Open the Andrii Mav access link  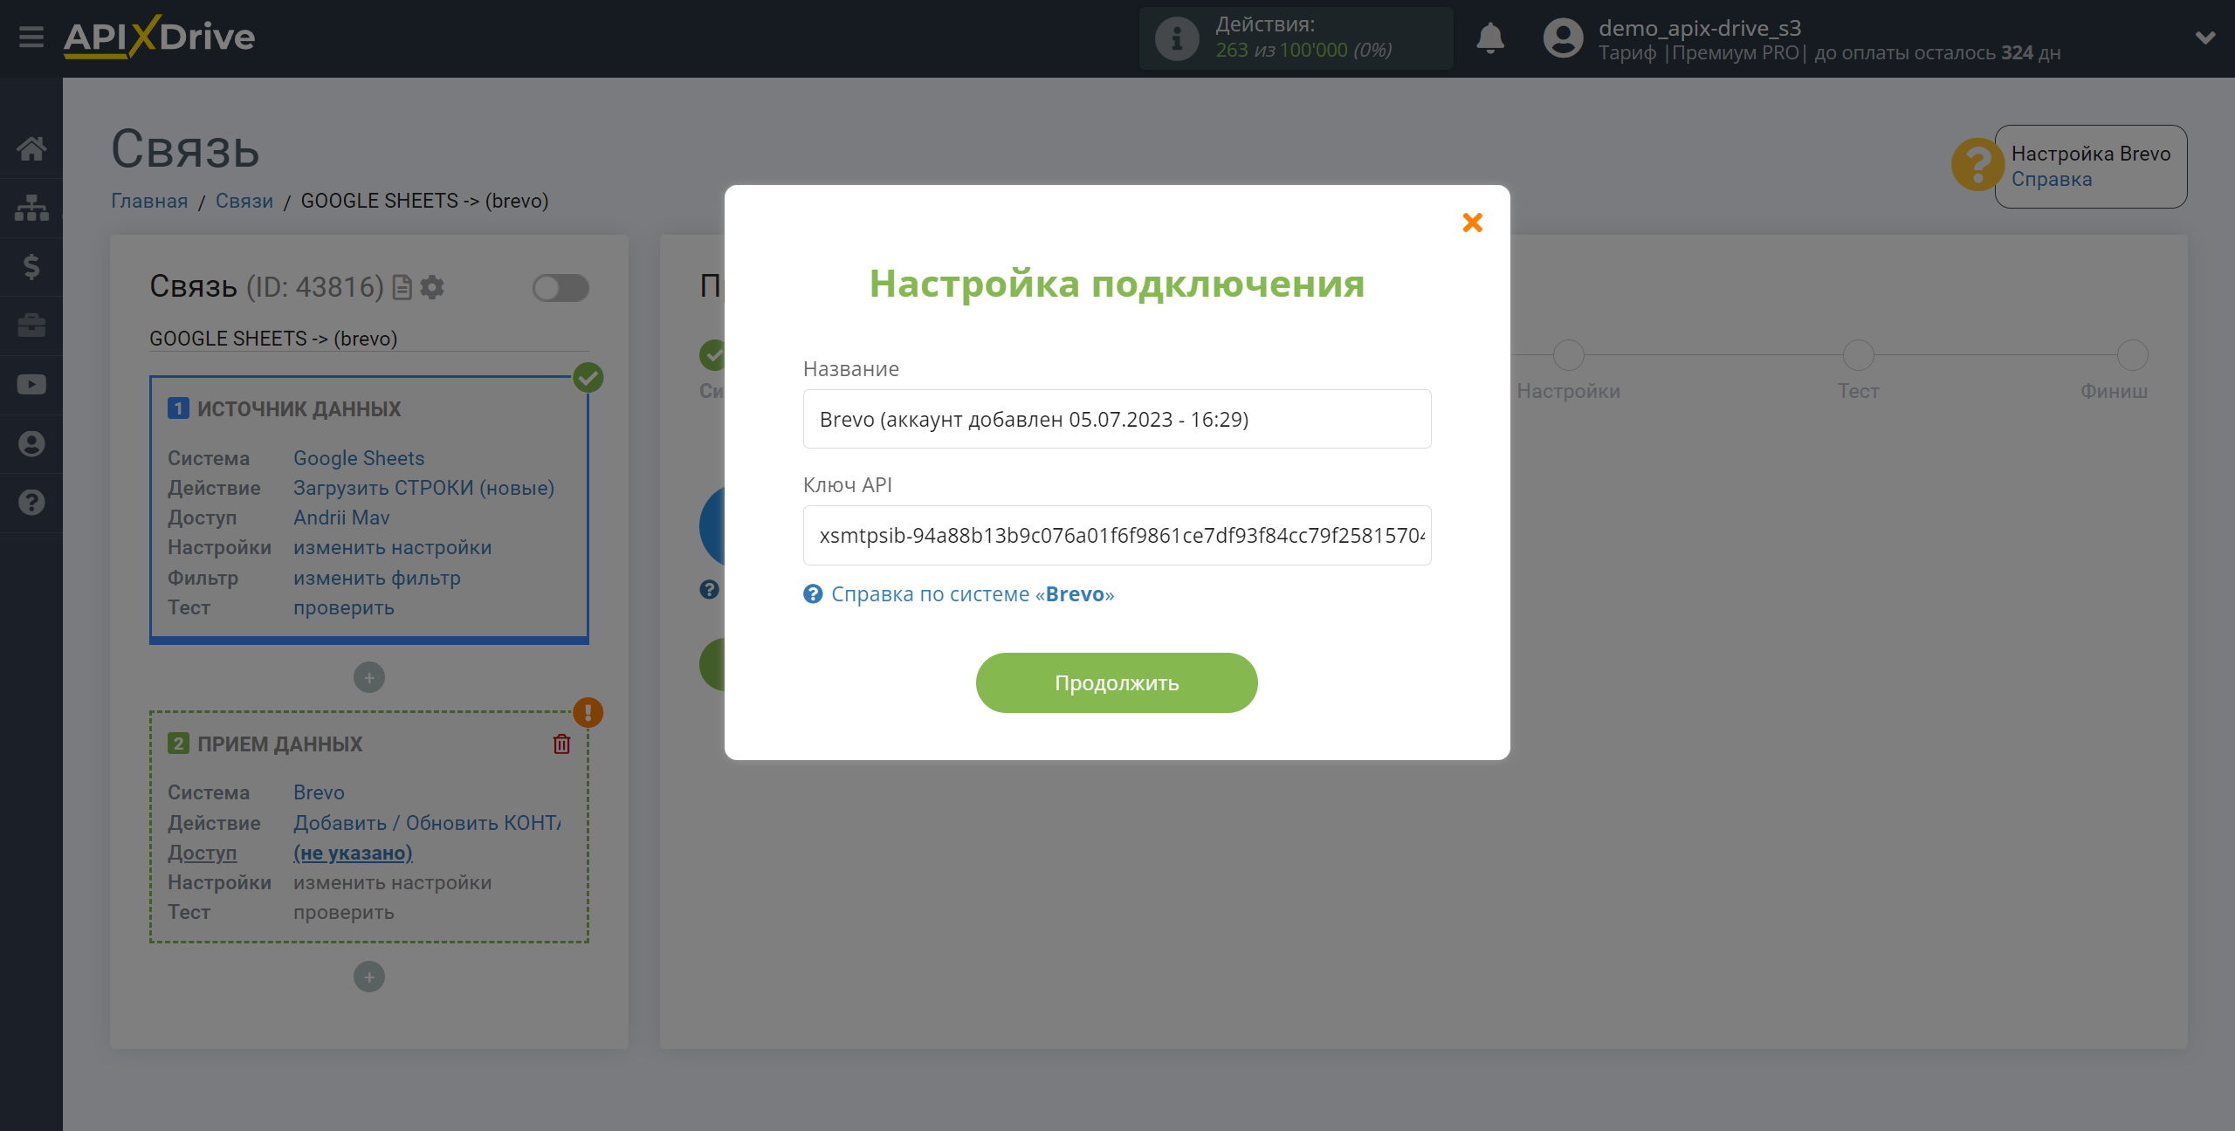[x=341, y=518]
